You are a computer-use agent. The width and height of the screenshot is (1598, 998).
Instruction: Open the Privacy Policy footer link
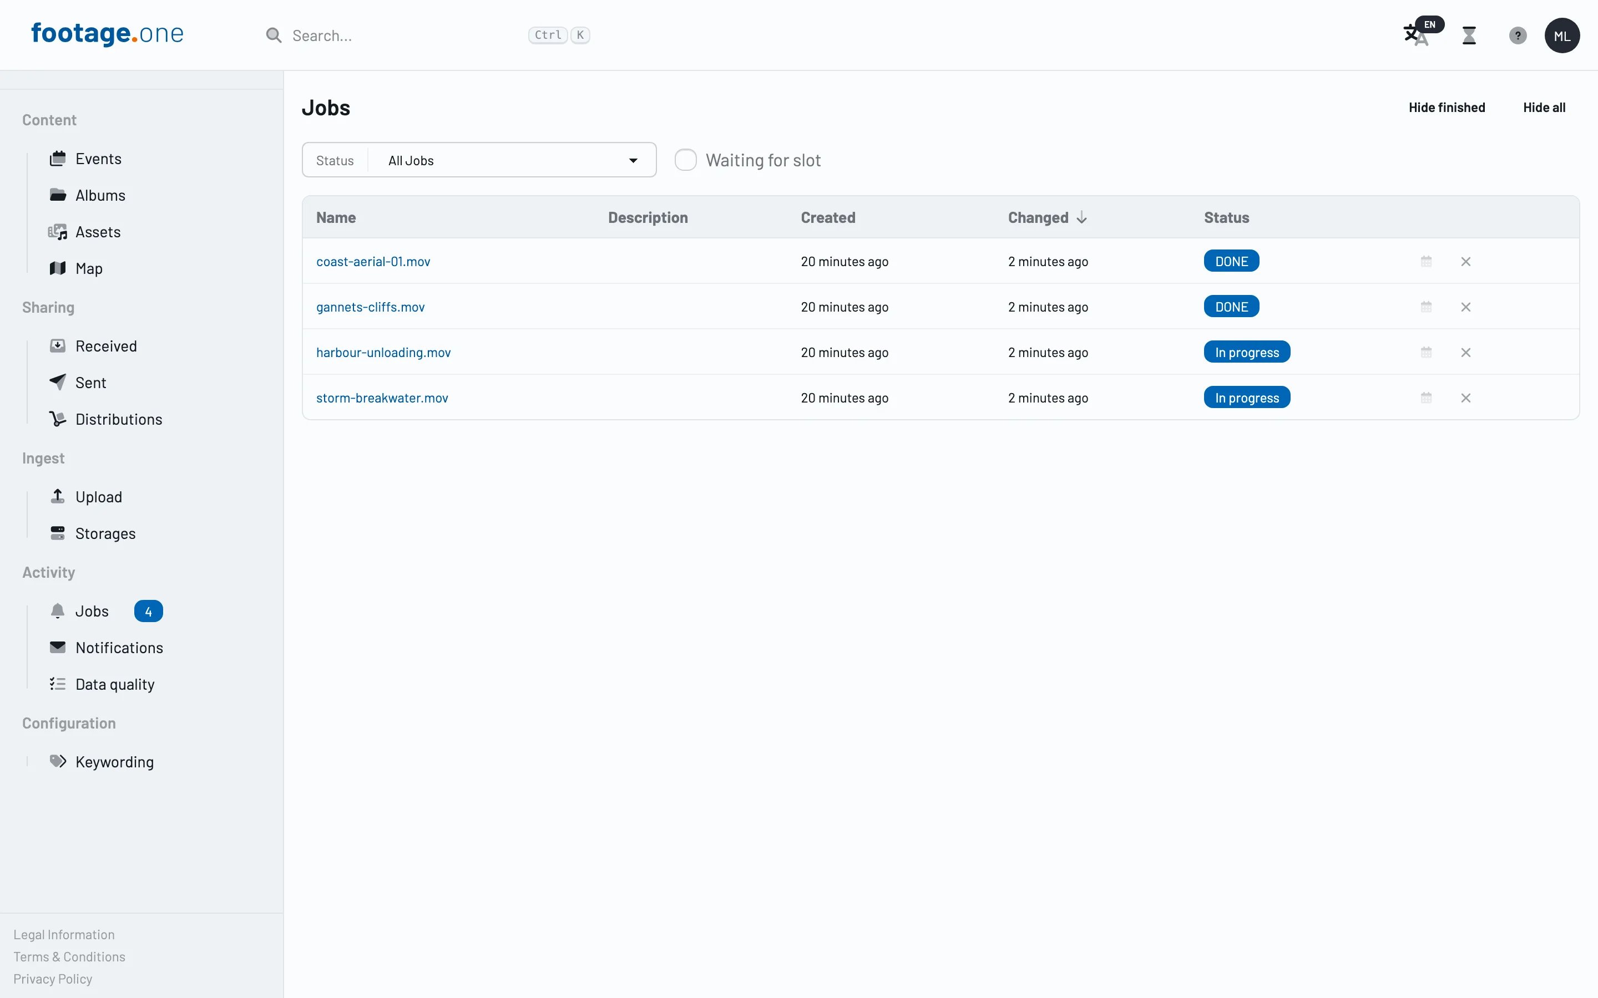pos(53,979)
